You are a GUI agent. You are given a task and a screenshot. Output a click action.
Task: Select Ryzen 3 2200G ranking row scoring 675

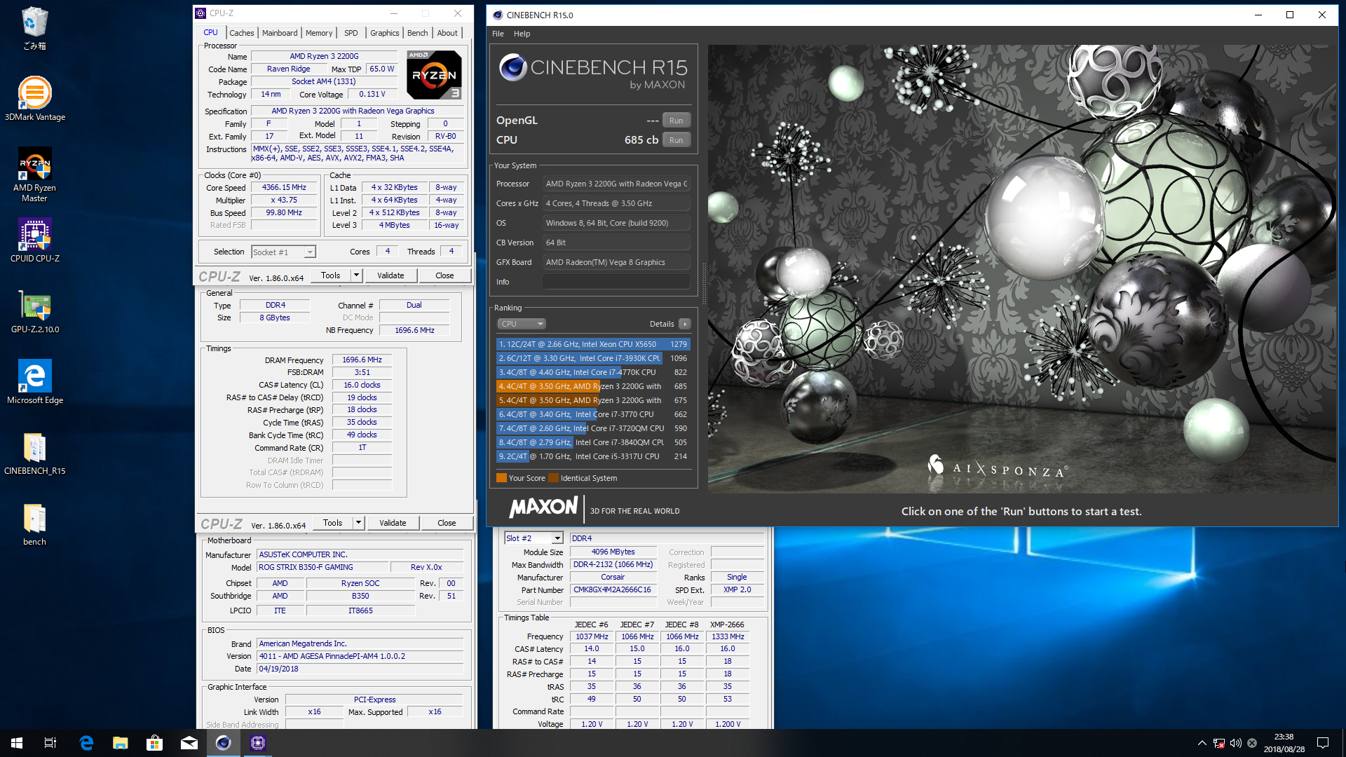(x=593, y=400)
